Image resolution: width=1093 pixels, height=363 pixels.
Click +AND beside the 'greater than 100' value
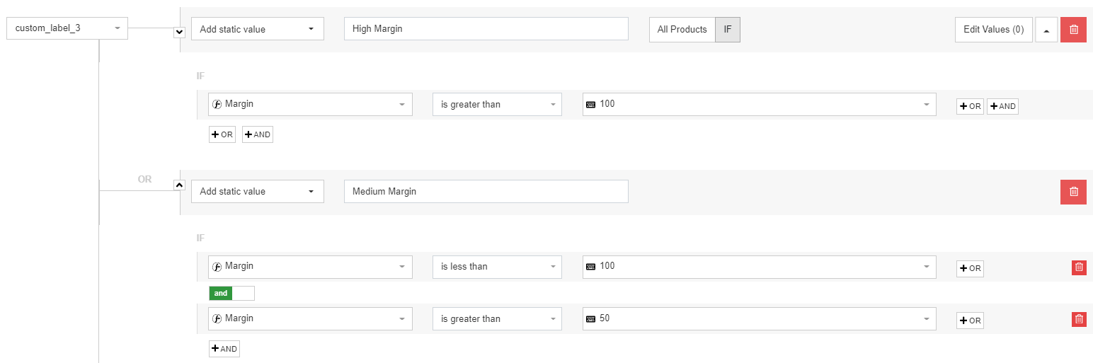(1002, 106)
